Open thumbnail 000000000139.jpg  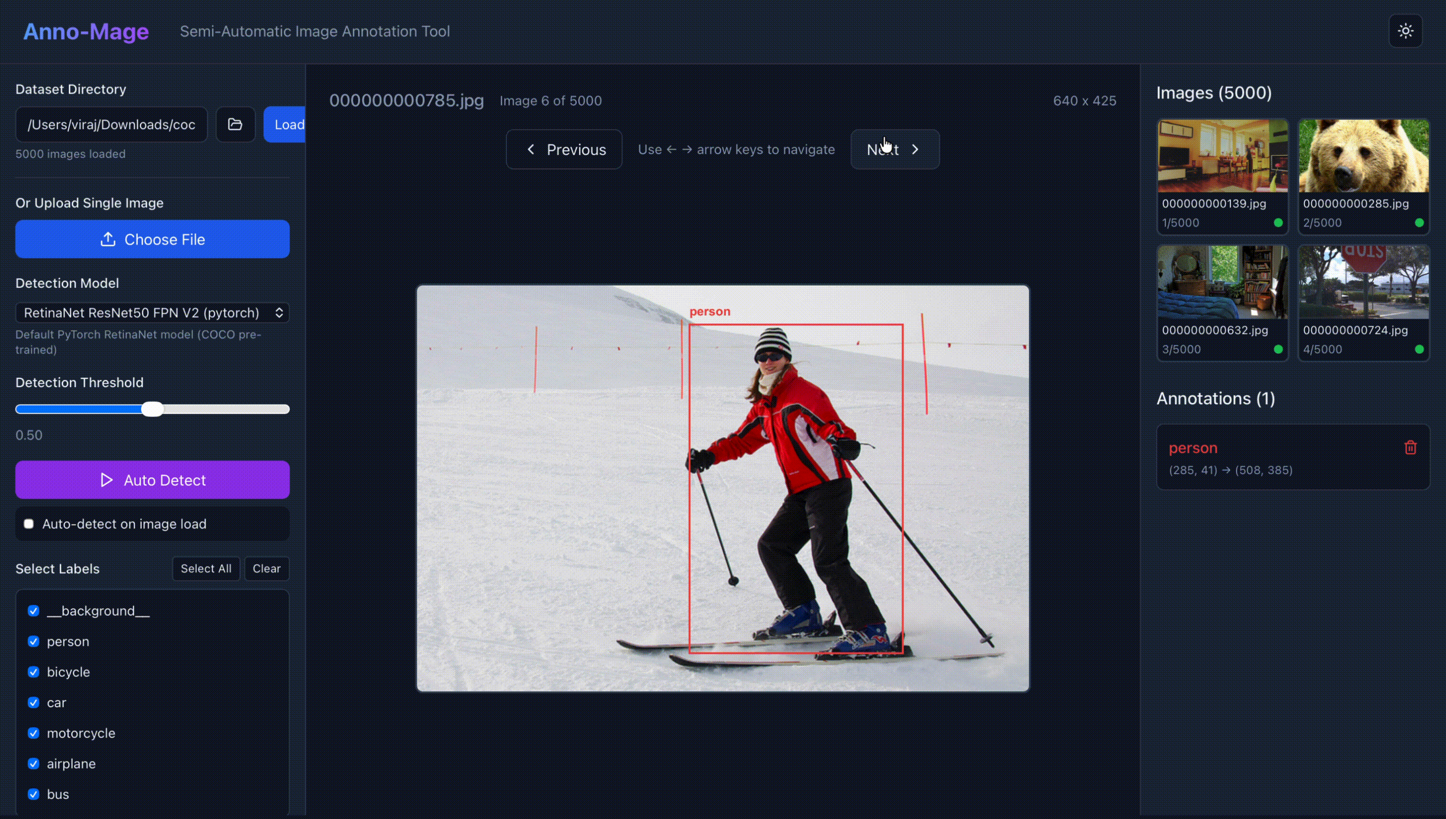1223,176
